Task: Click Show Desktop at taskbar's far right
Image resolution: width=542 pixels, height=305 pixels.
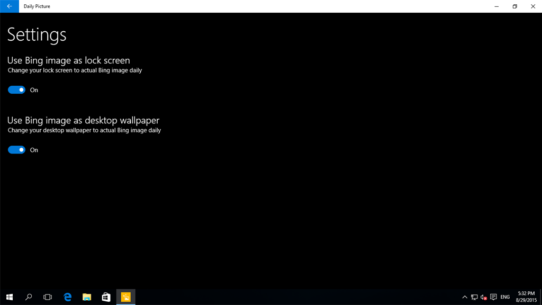Action: click(541, 297)
